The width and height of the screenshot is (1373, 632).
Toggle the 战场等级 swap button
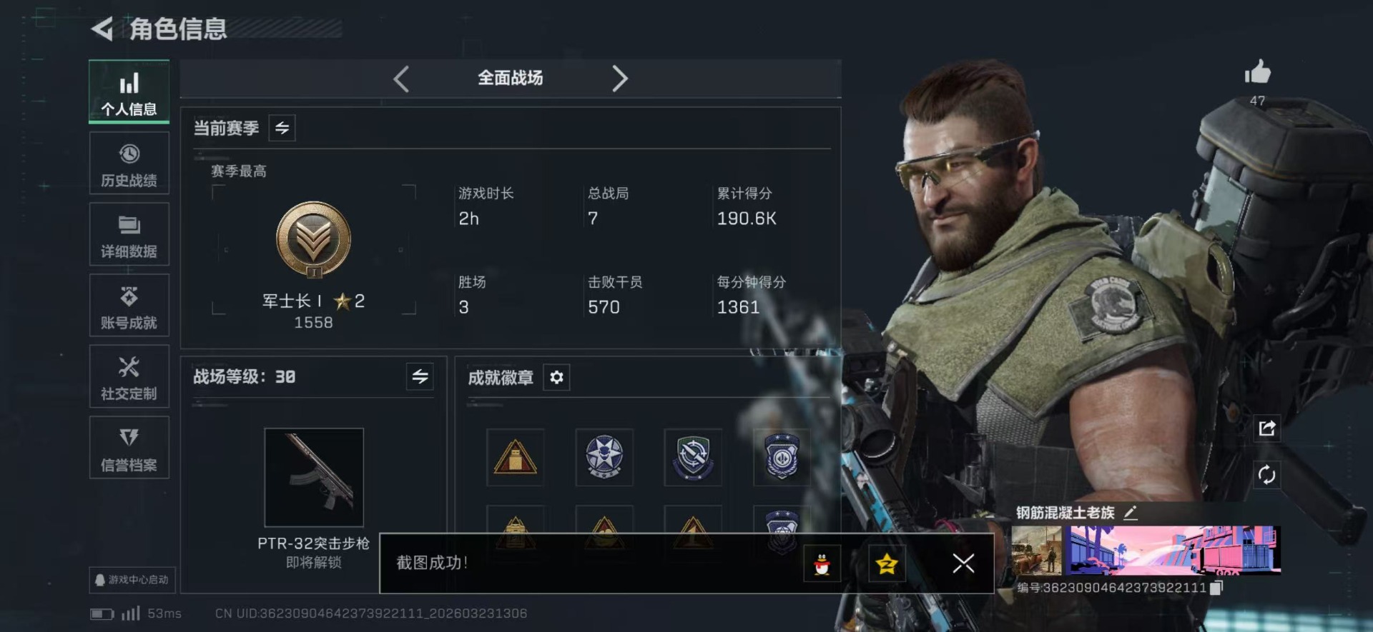pyautogui.click(x=420, y=376)
